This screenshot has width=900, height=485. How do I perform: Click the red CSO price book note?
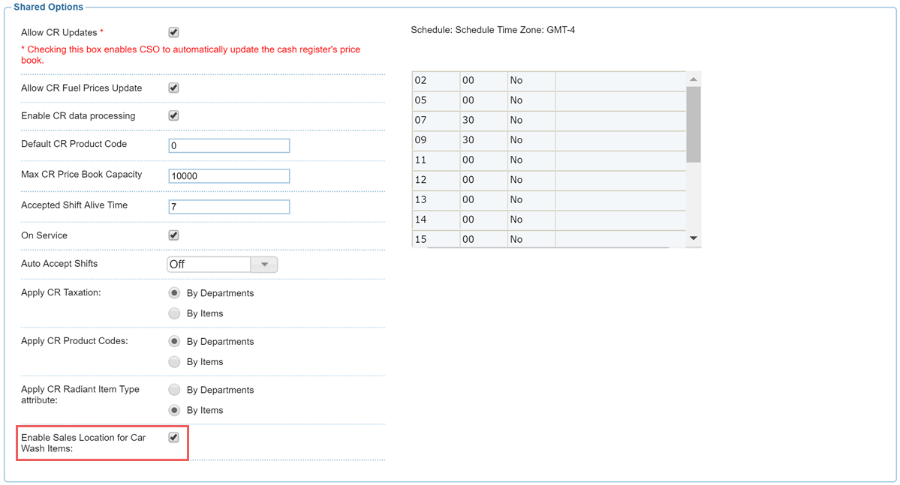(x=191, y=55)
